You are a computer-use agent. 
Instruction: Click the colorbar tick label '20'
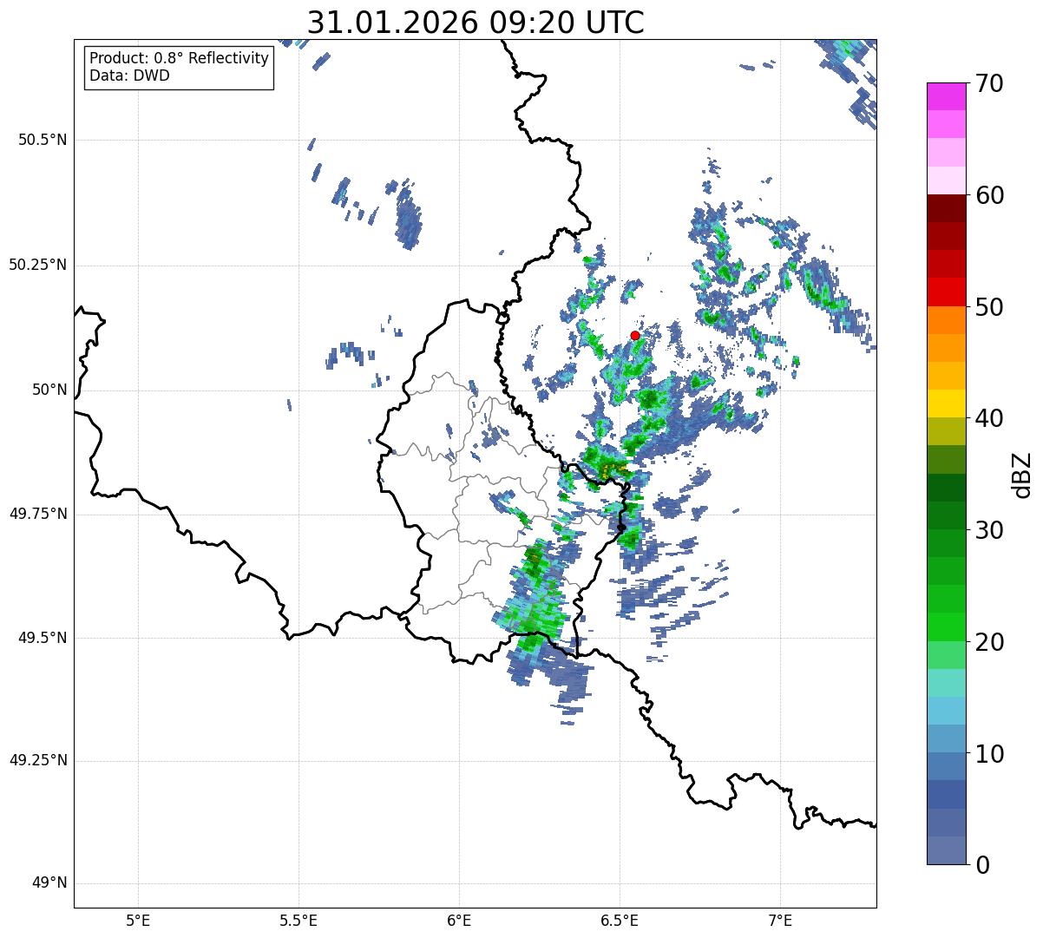tap(989, 642)
